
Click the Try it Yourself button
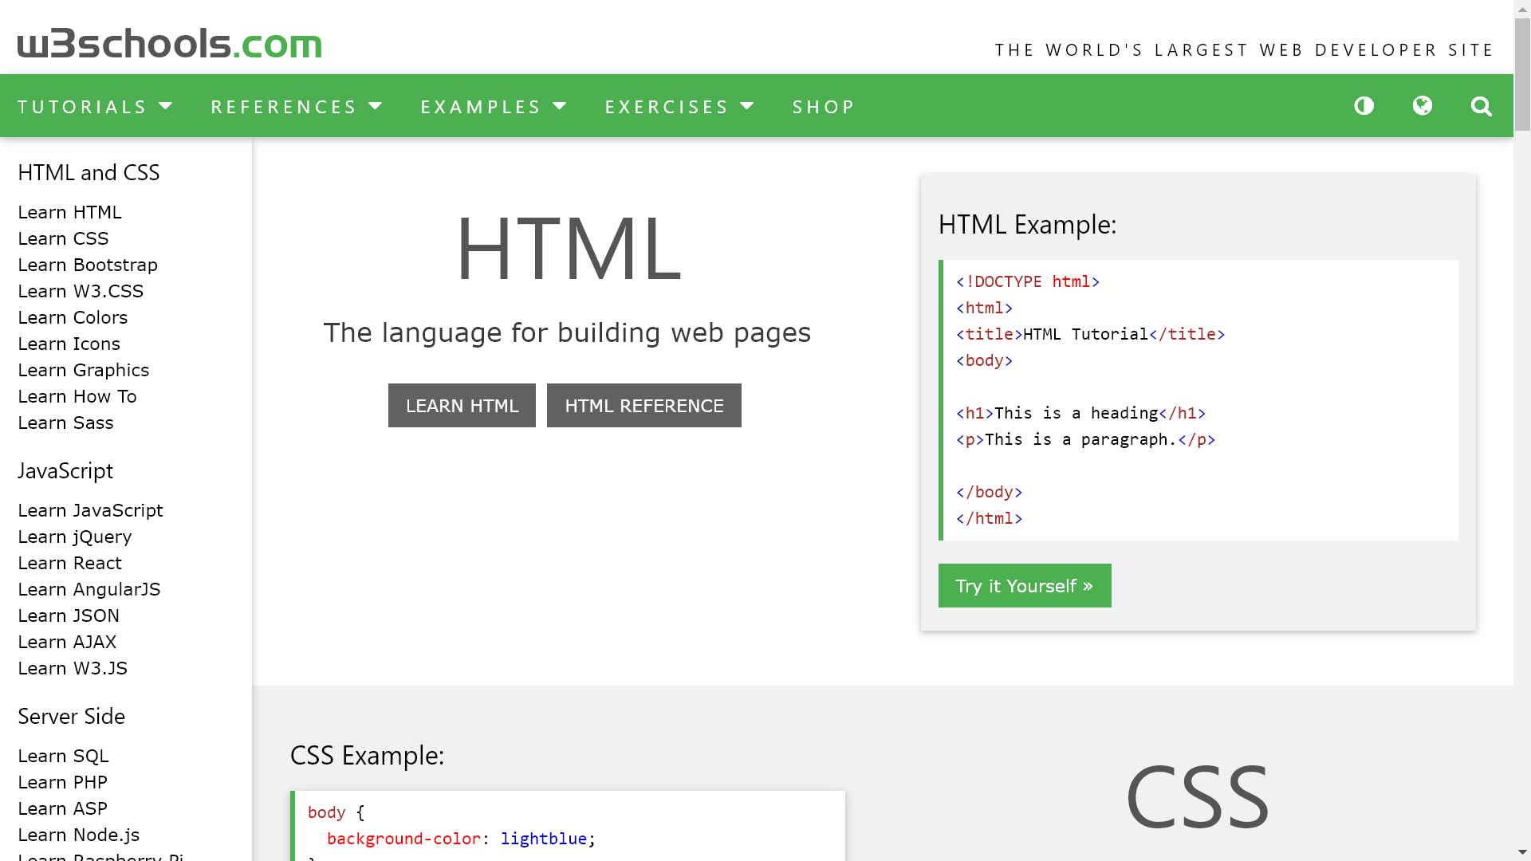(1024, 586)
